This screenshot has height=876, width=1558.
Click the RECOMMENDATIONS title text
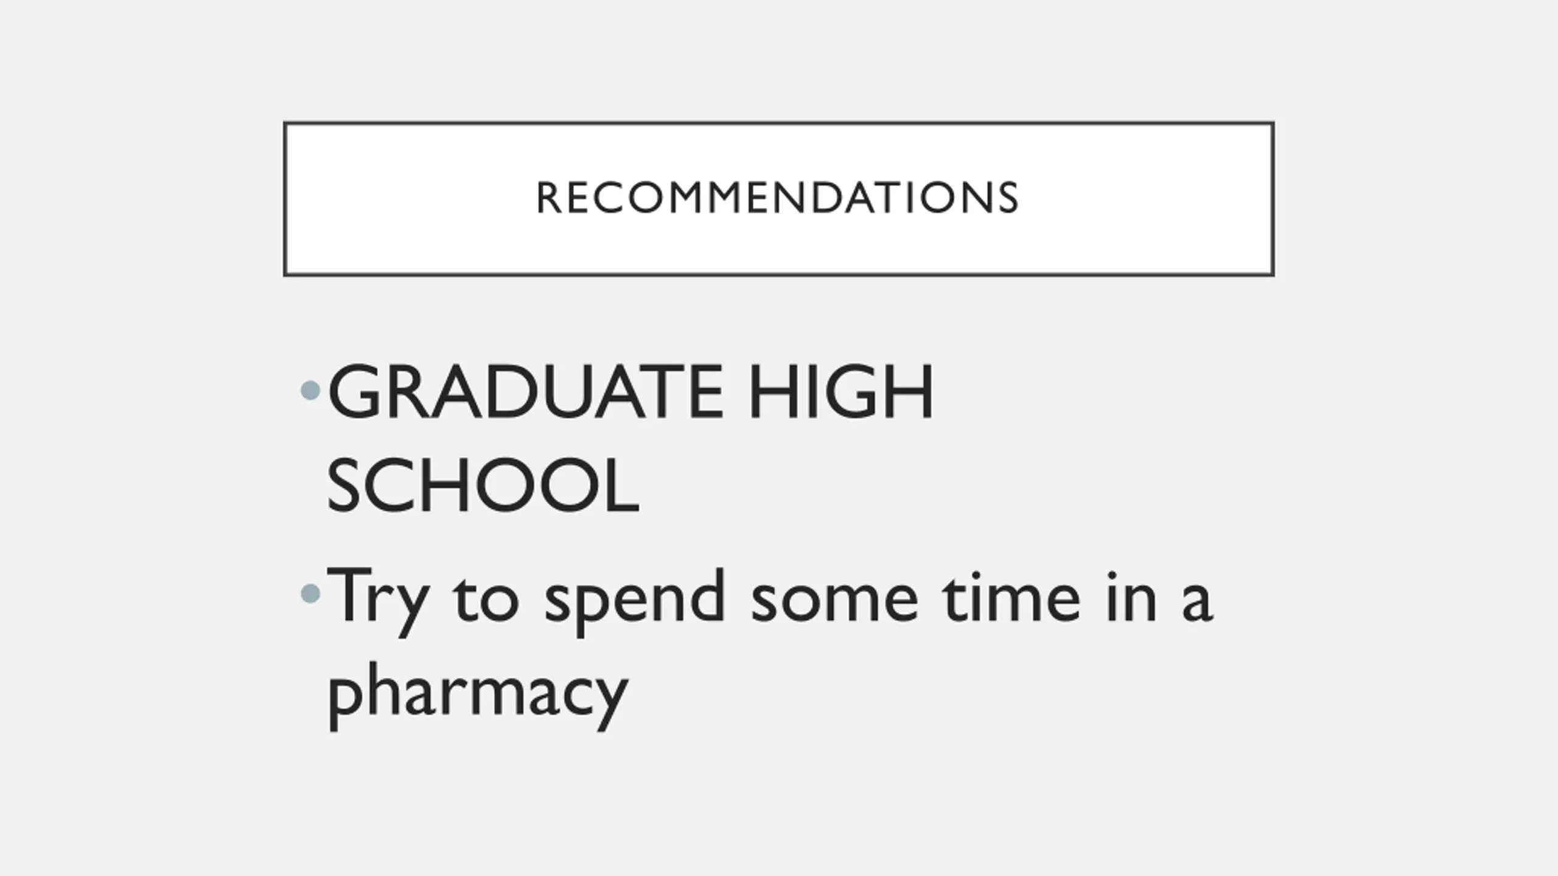(x=777, y=198)
